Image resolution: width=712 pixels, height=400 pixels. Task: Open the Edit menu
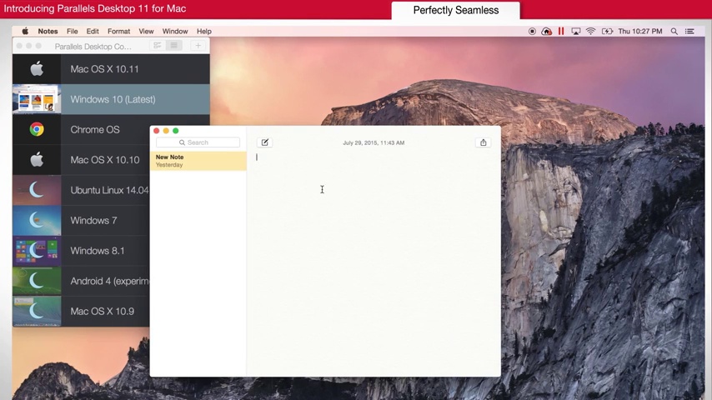pyautogui.click(x=93, y=32)
